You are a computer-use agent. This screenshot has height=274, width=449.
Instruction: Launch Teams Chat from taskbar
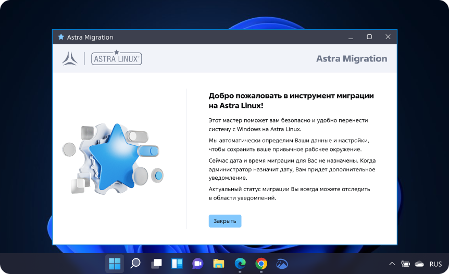198,264
